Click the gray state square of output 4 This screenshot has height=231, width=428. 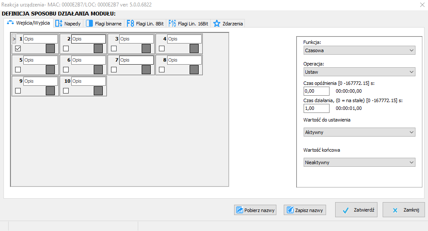pos(194,49)
